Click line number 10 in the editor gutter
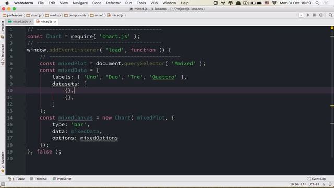334x188 pixels. pyautogui.click(x=9, y=90)
